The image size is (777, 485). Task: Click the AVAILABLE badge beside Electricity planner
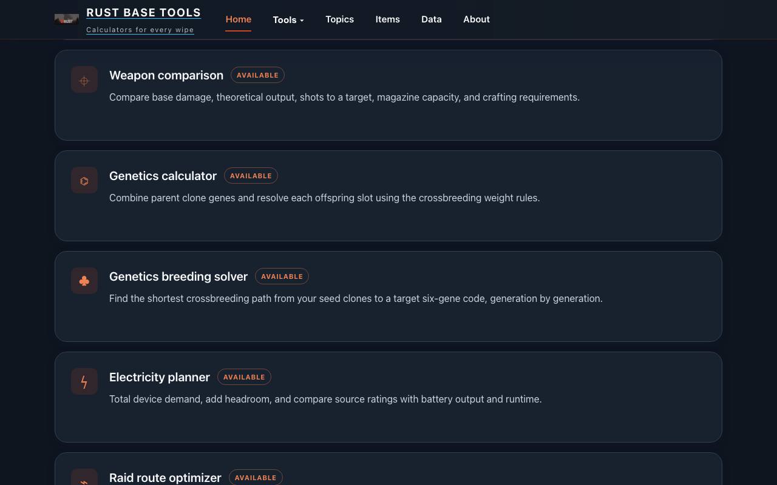[244, 377]
